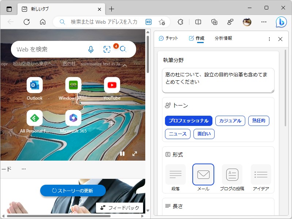Click the split screen icon in the toolbar
The height and width of the screenshot is (219, 292).
(x=197, y=22)
